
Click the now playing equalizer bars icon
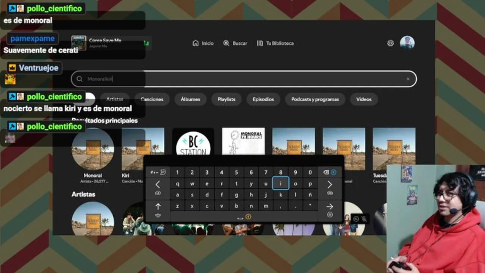146,43
